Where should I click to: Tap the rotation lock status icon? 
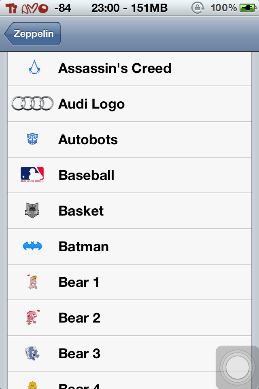coord(198,8)
